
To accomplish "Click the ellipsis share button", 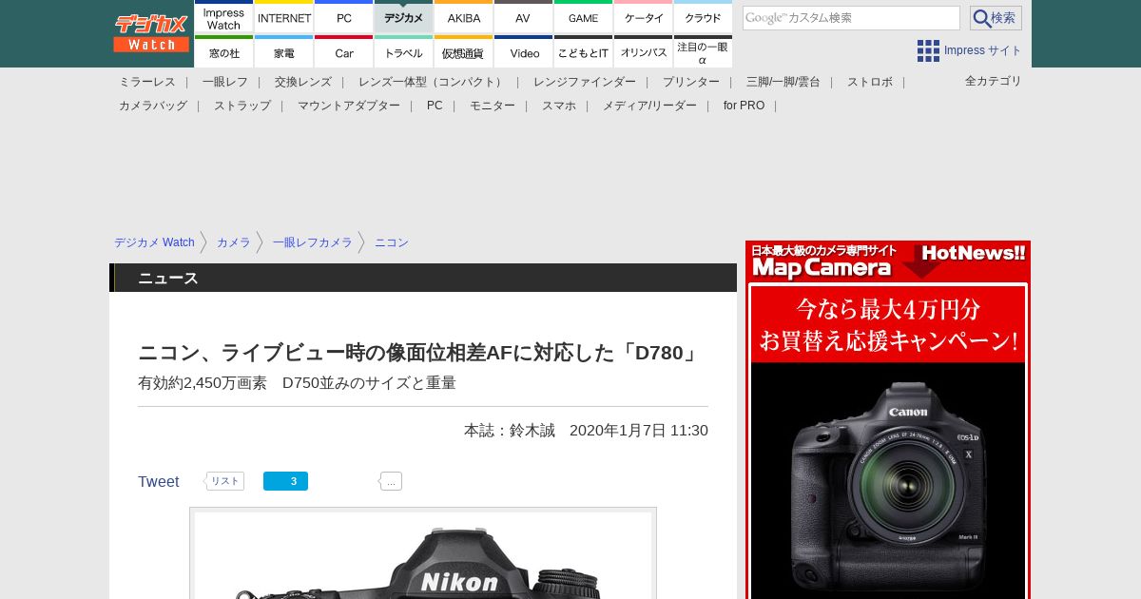I will (x=391, y=481).
